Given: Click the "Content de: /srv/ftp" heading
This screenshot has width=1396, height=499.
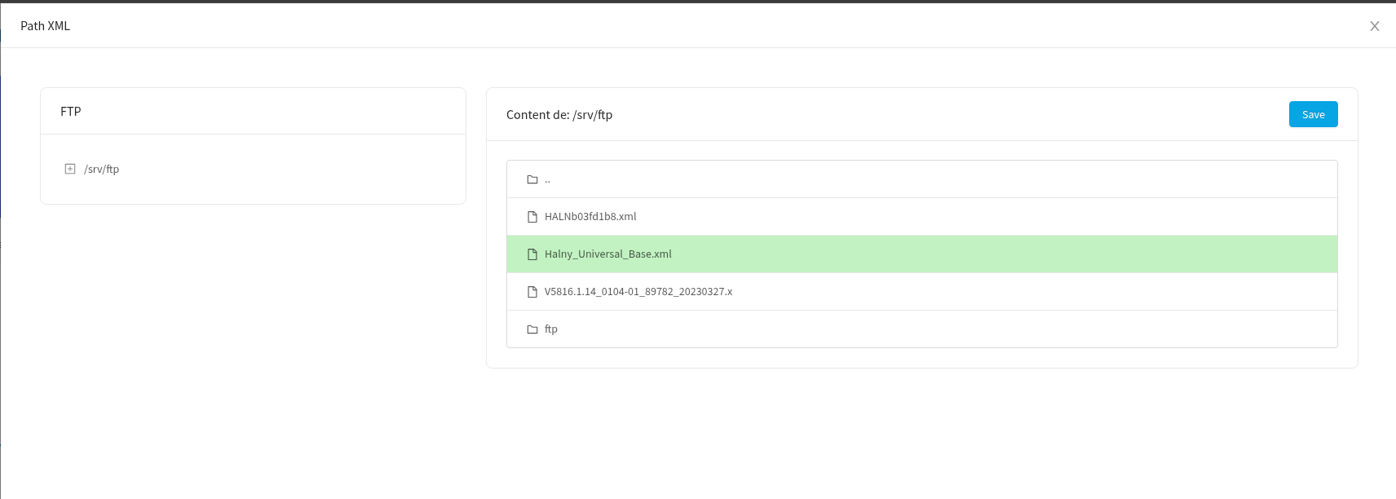Looking at the screenshot, I should 559,115.
